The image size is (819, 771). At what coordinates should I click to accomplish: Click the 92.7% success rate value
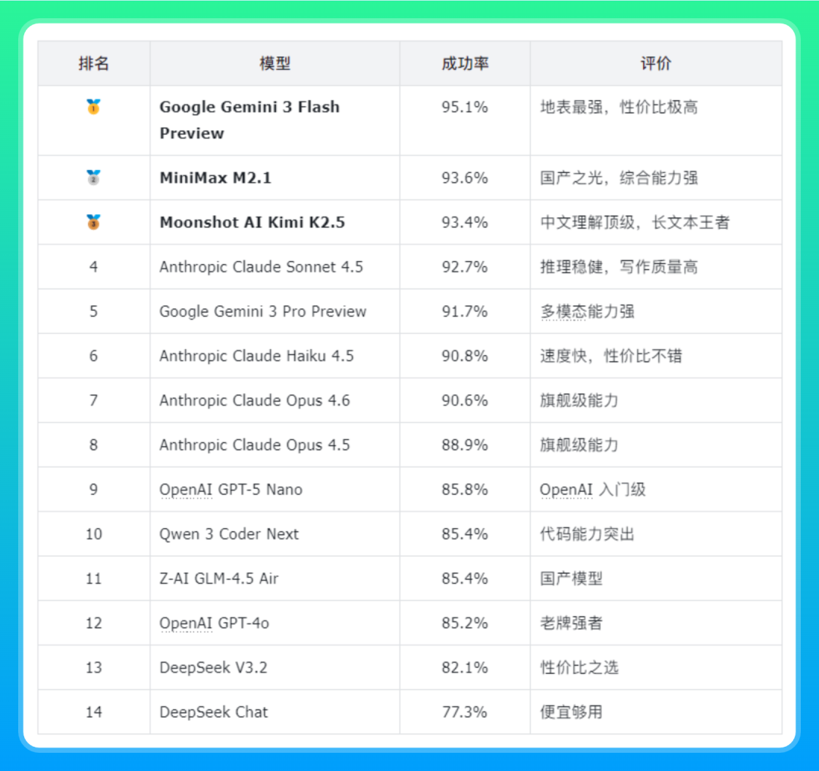[465, 267]
